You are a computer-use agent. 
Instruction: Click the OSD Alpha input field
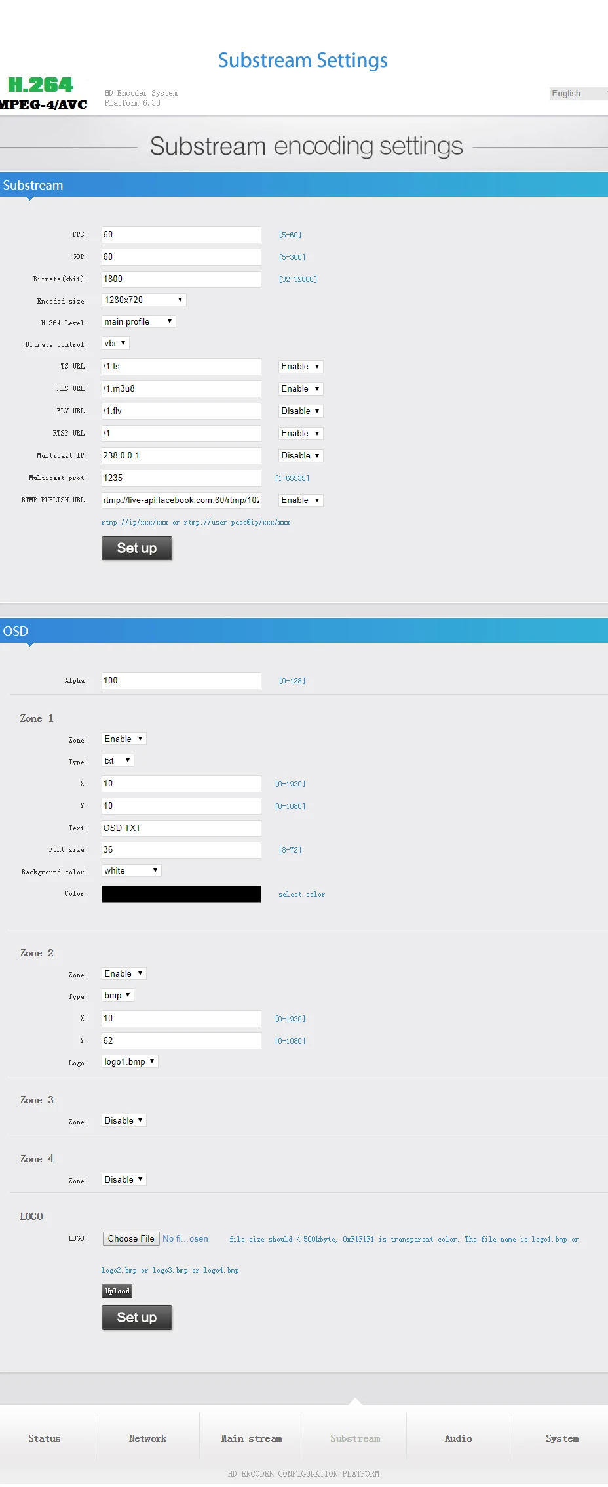(181, 681)
